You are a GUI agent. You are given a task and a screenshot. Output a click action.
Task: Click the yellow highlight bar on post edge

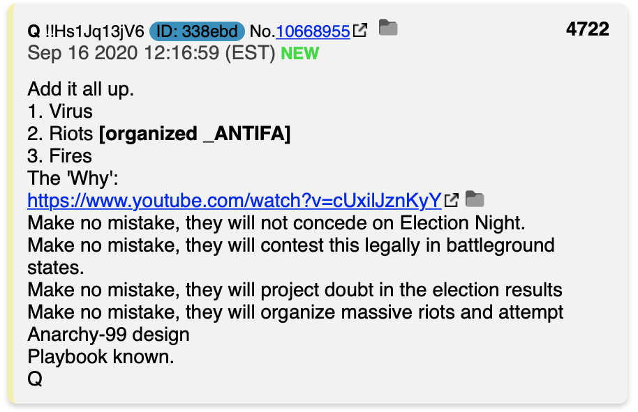point(11,204)
